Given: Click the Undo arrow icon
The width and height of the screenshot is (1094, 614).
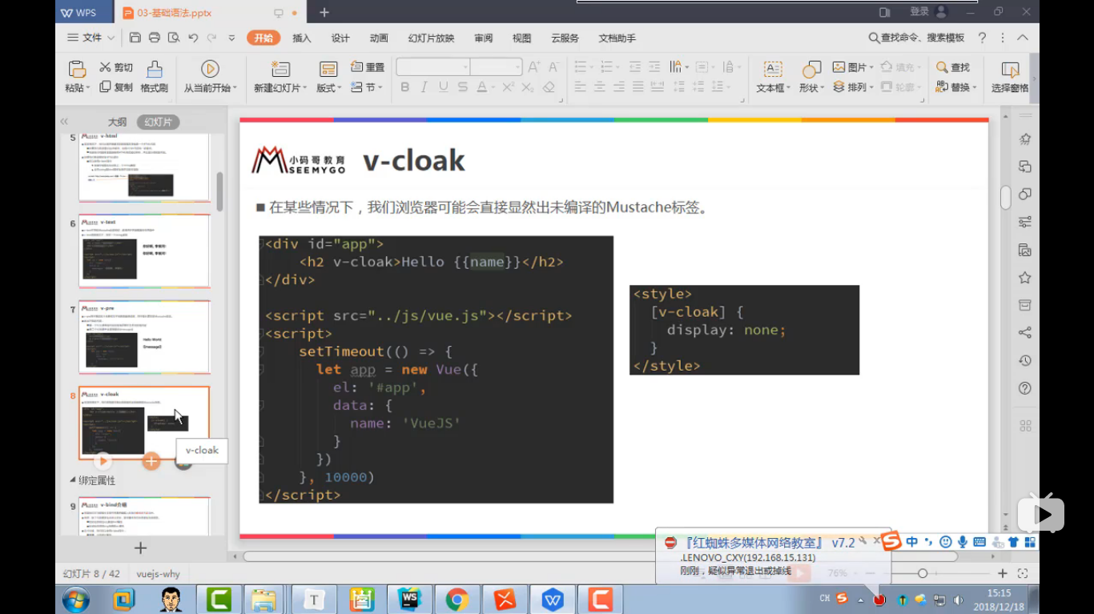Looking at the screenshot, I should click(193, 38).
